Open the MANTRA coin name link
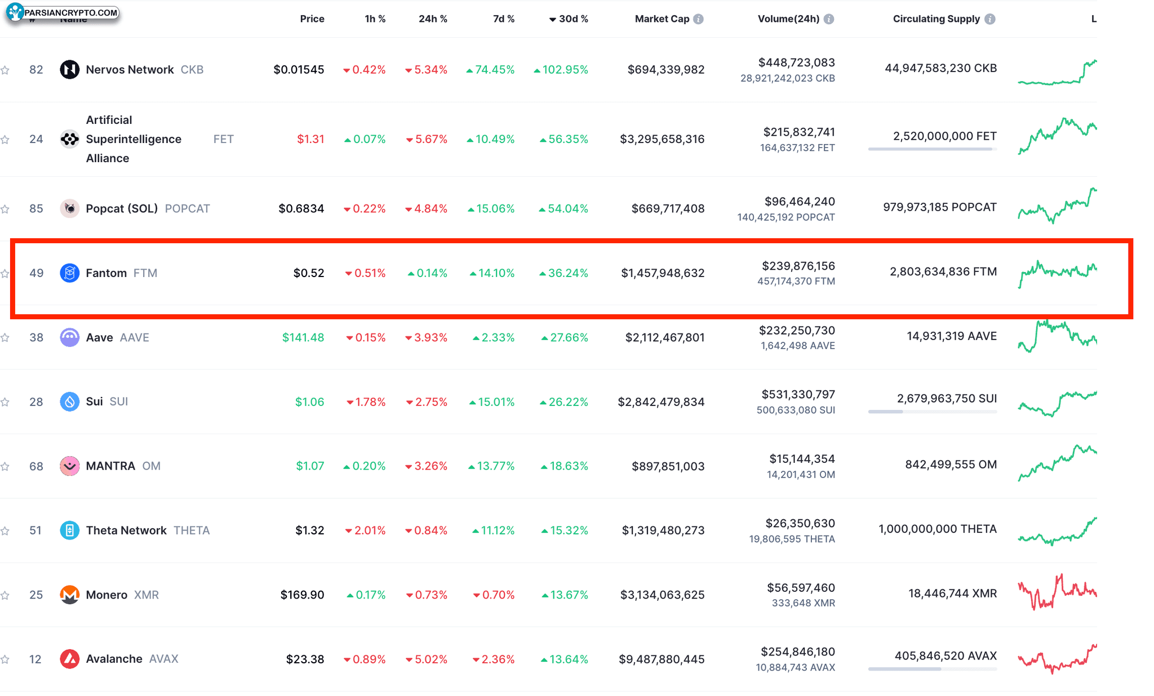 pyautogui.click(x=110, y=466)
